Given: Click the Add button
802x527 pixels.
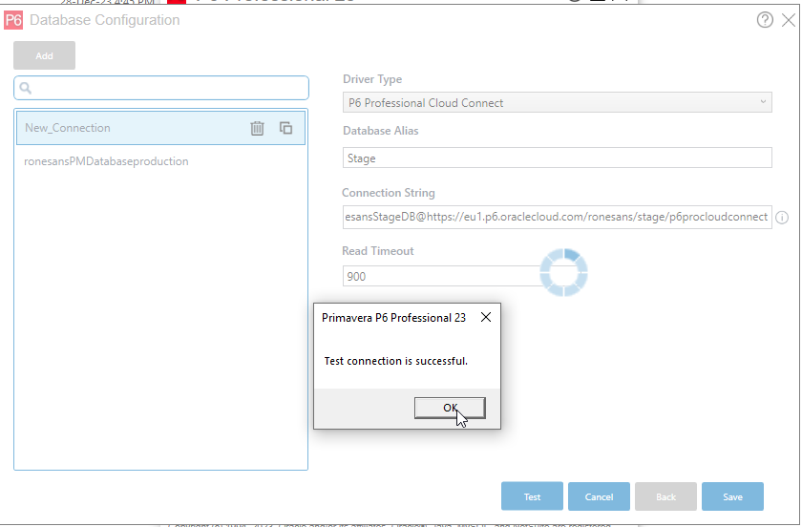Looking at the screenshot, I should click(x=44, y=55).
